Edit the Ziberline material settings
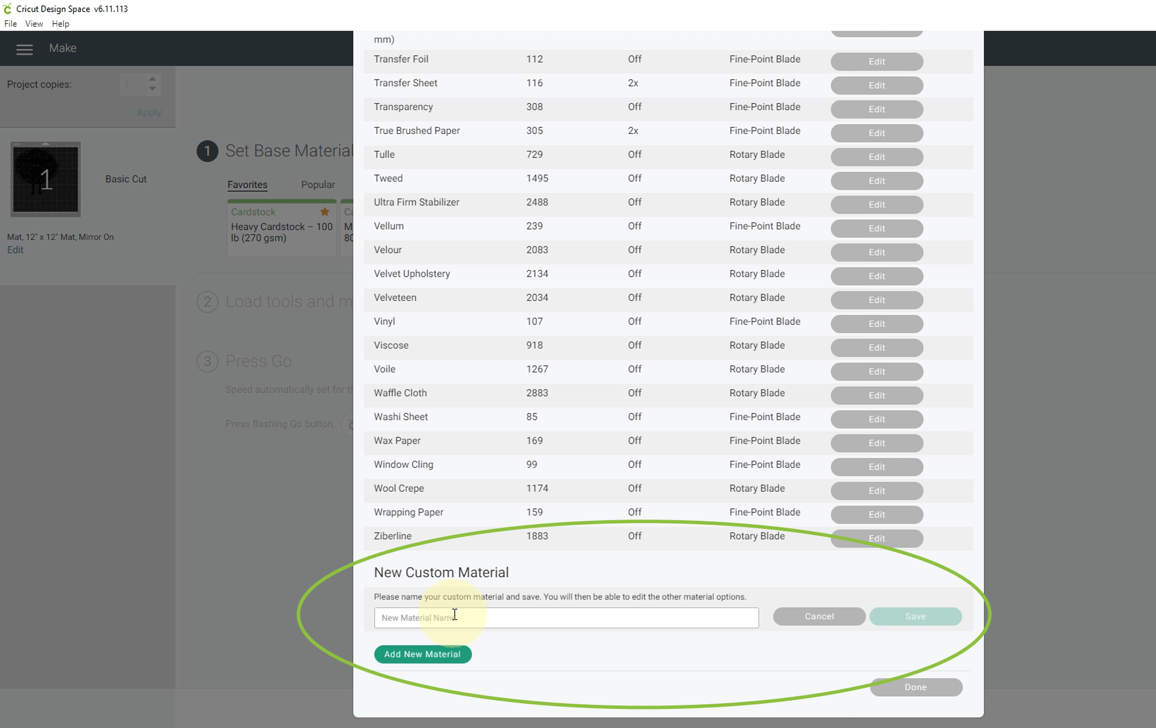 pos(876,539)
